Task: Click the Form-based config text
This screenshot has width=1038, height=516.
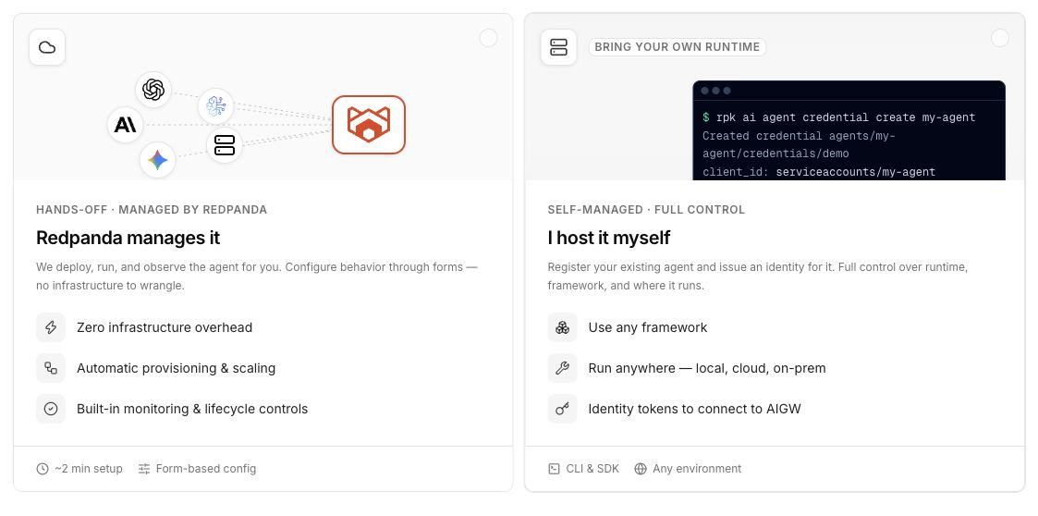Action: click(x=206, y=469)
